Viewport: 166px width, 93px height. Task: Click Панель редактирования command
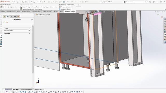click(x=8, y=7)
